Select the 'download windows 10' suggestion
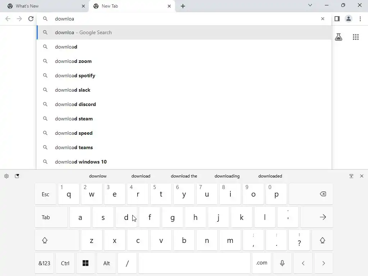 pyautogui.click(x=184, y=162)
